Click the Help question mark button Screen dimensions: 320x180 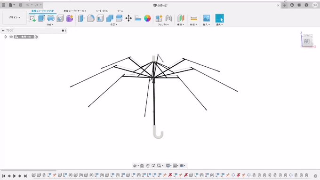pos(306,5)
